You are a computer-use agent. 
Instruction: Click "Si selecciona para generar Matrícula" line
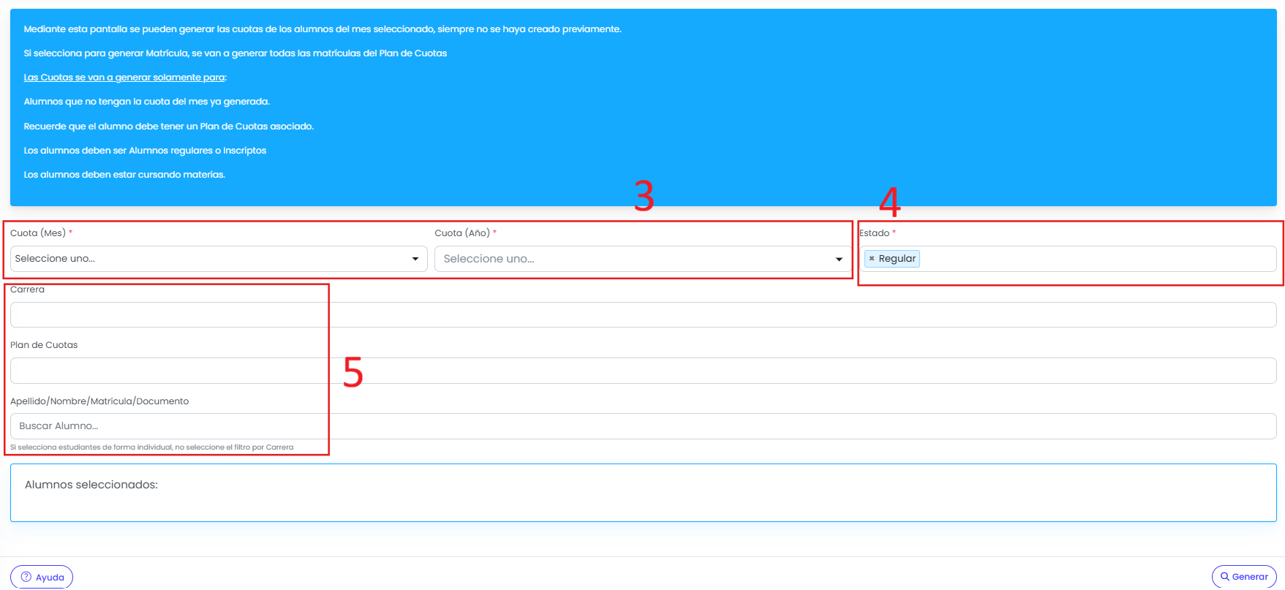pos(235,53)
